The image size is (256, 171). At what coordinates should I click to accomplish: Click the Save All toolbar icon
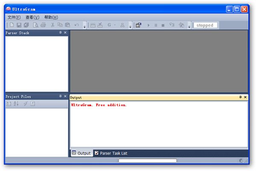point(26,25)
